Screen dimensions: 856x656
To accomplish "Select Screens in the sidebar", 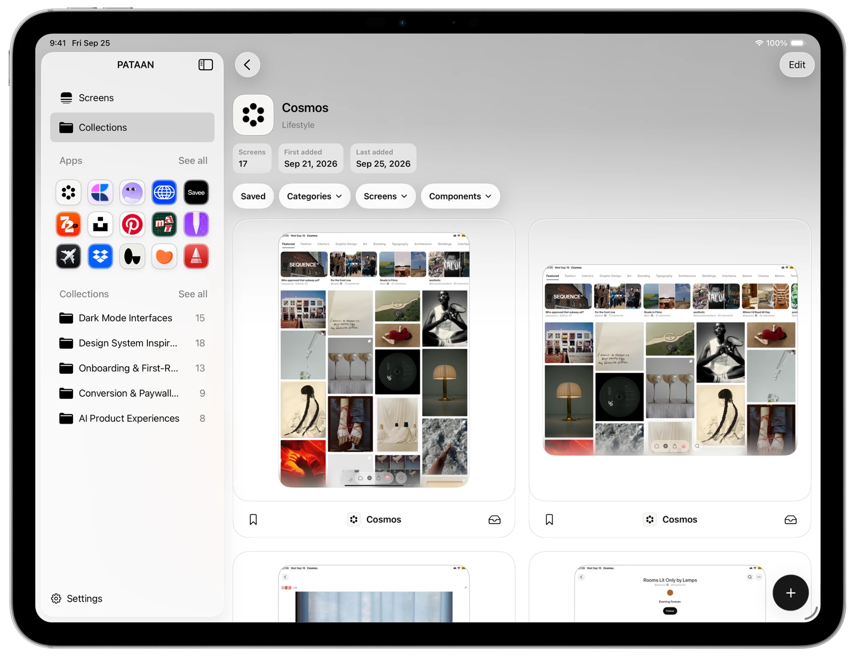I will [132, 98].
